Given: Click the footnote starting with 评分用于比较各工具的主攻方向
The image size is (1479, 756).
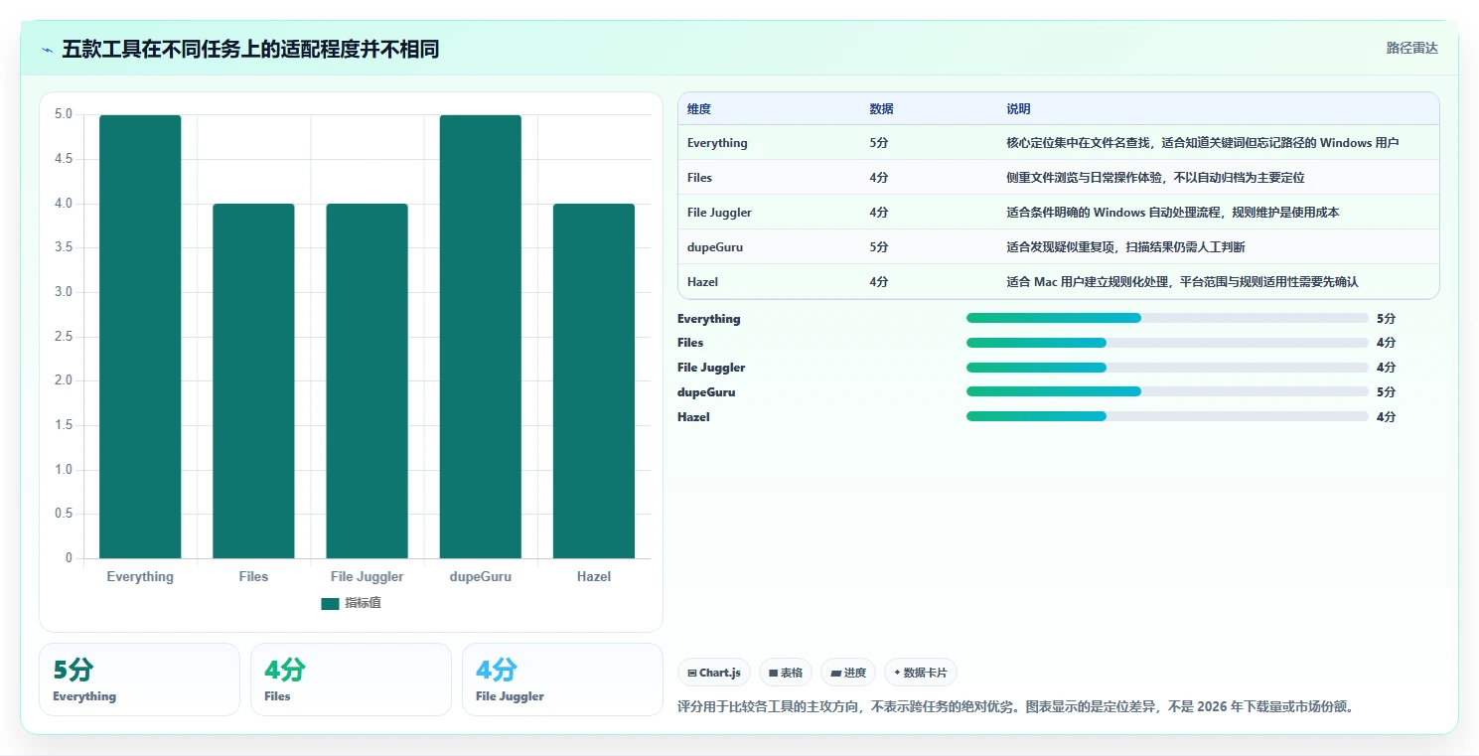Looking at the screenshot, I should point(1016,707).
